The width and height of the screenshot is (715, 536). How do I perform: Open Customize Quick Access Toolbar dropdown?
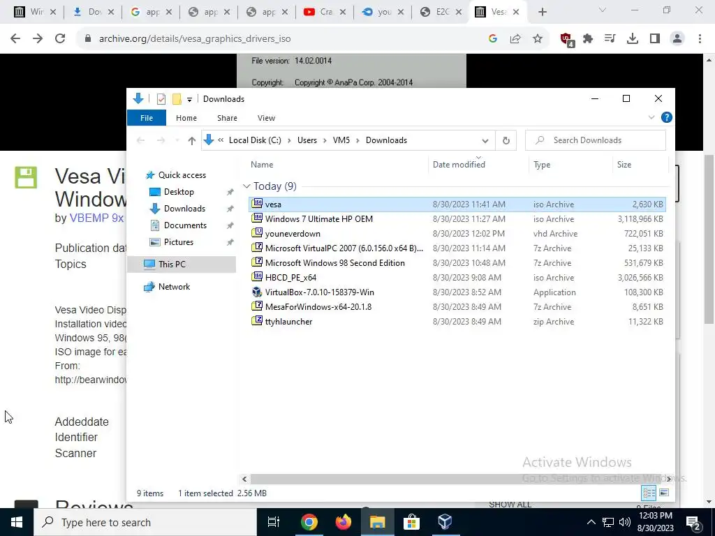(x=189, y=99)
